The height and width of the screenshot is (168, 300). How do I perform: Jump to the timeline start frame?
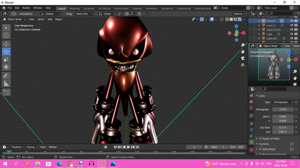click(115, 147)
